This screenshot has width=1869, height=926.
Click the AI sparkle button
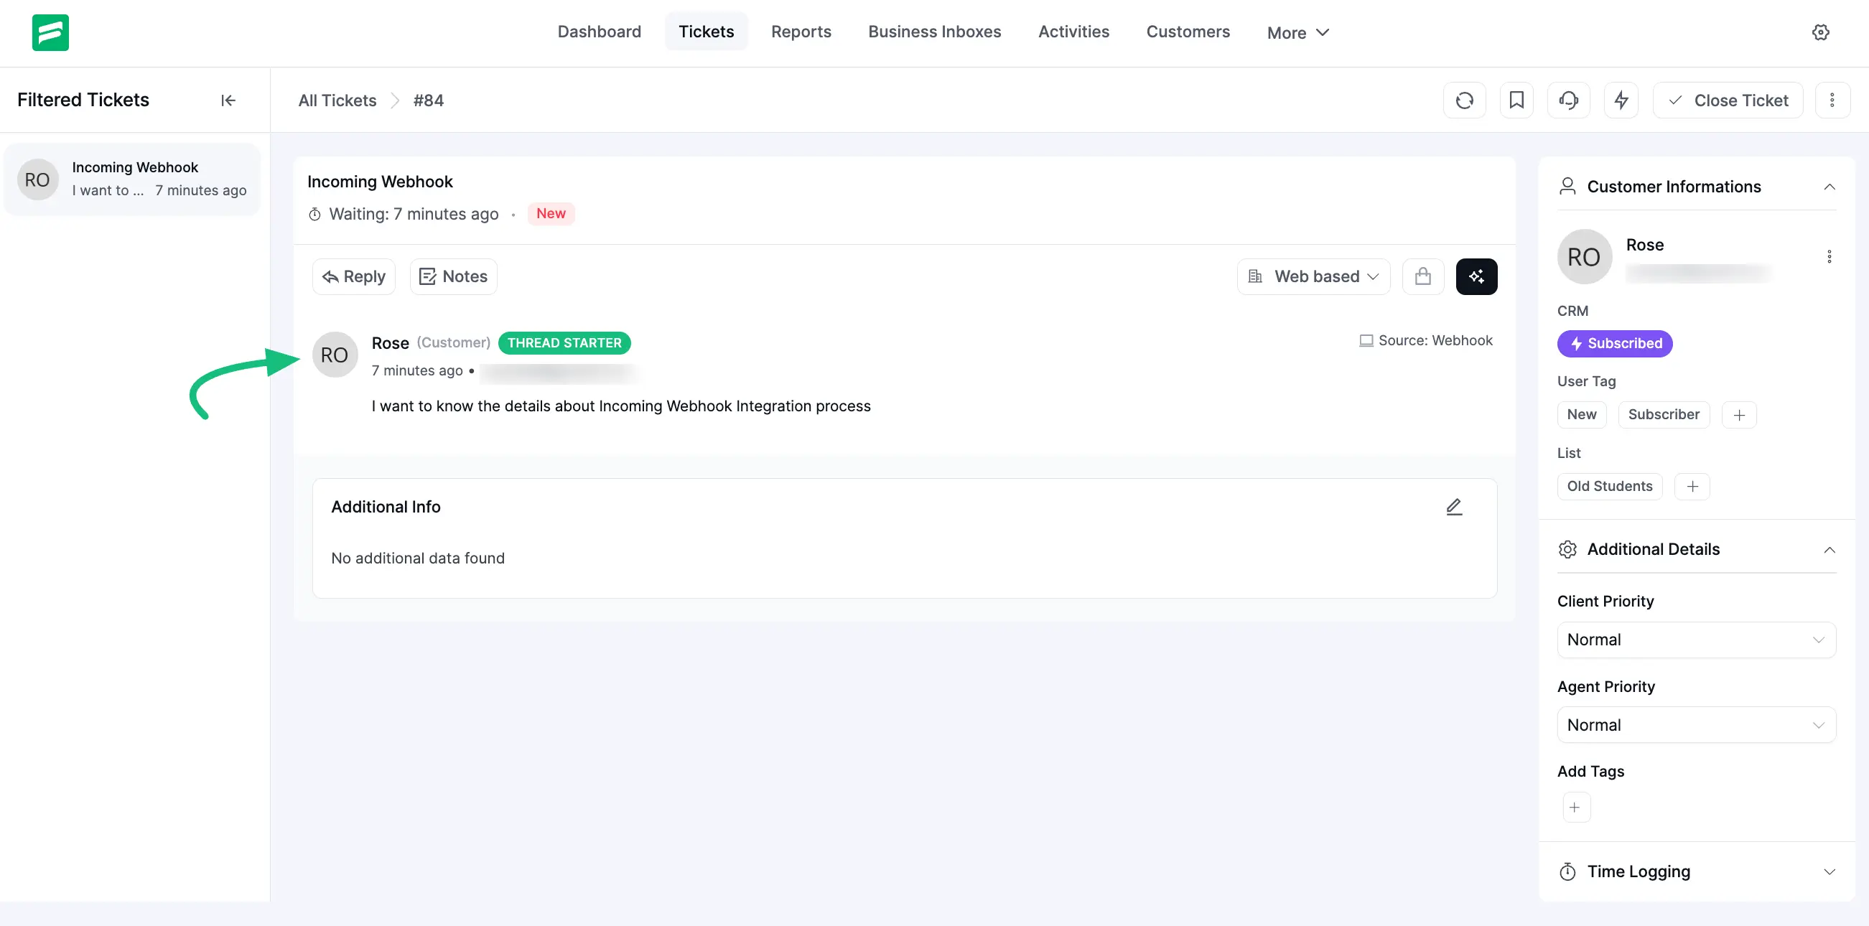click(1476, 276)
